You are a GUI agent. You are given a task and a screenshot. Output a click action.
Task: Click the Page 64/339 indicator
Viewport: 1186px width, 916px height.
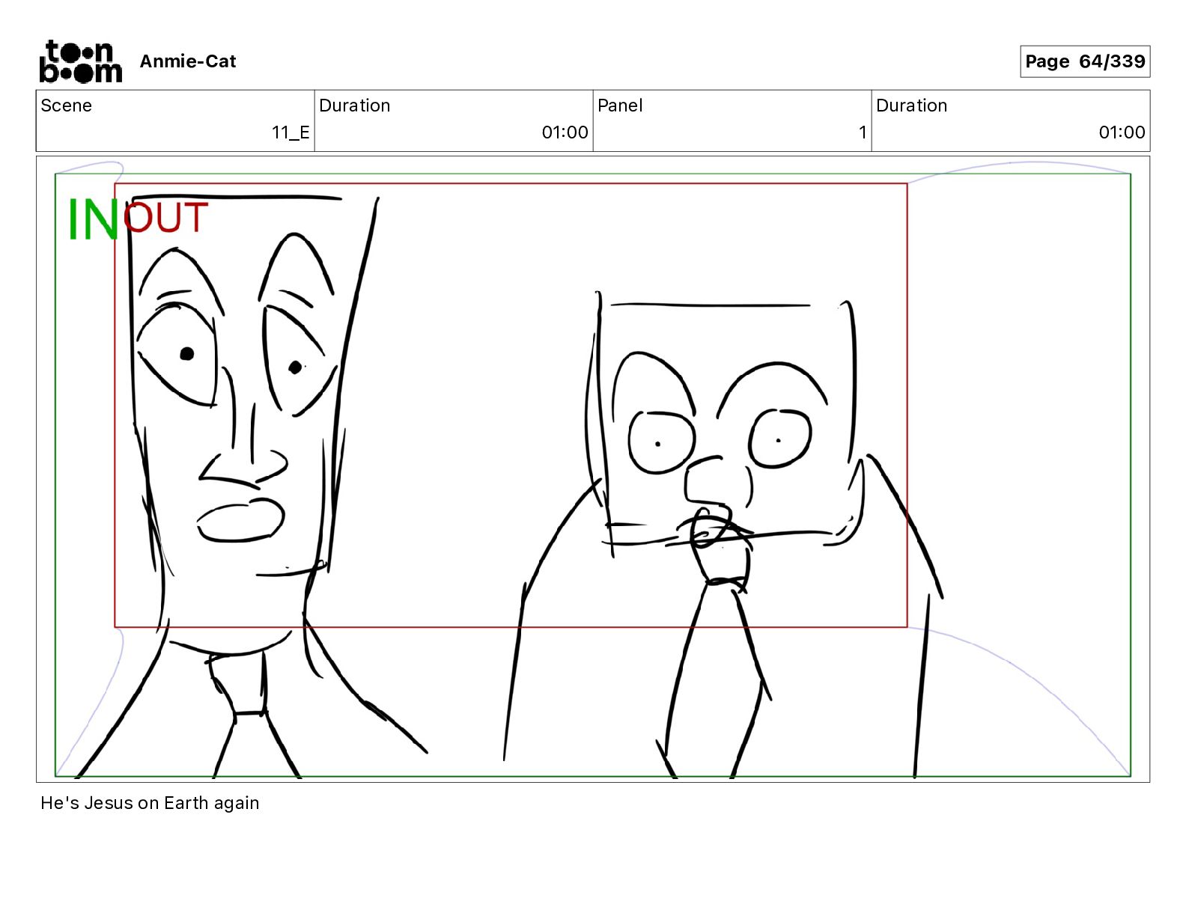(x=1085, y=61)
